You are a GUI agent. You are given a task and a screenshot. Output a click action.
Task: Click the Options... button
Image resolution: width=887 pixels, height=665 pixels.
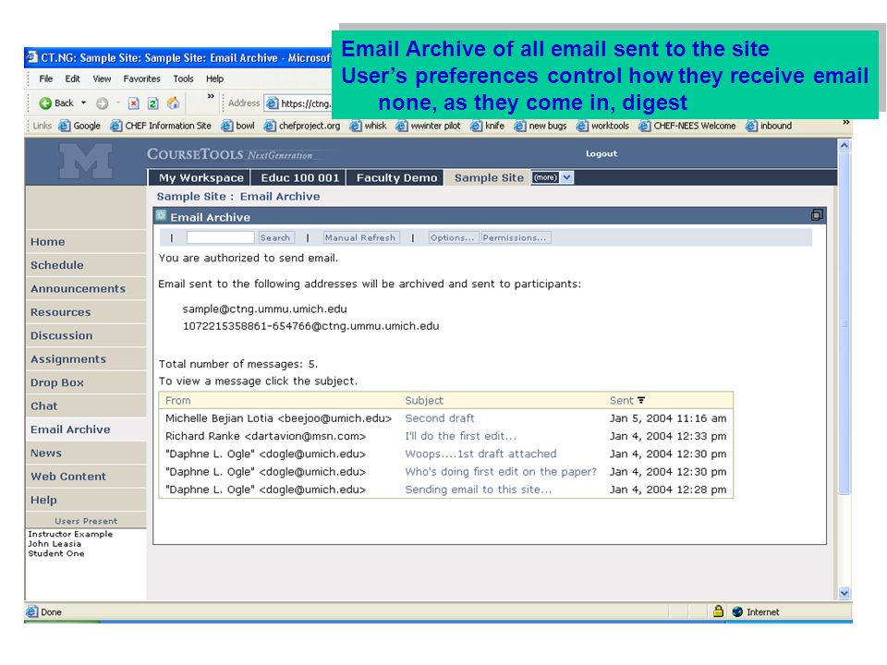pyautogui.click(x=453, y=237)
